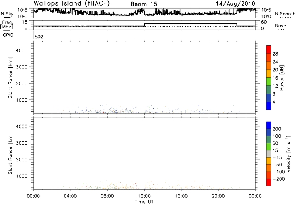The width and height of the screenshot is (295, 204).
Task: Click the left '10^5' sky noise tick label
Action: pyautogui.click(x=22, y=10)
